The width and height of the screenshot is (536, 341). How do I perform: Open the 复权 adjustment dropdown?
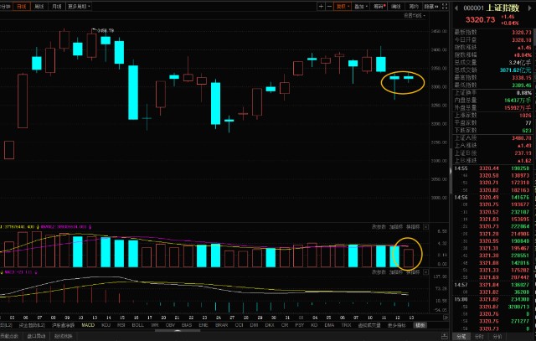[x=343, y=6]
